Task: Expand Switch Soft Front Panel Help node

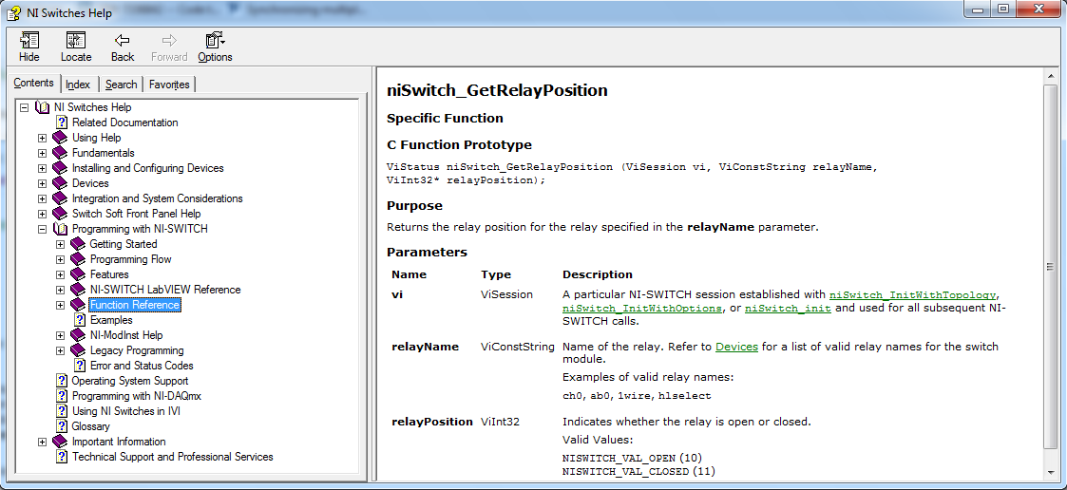Action: 42,214
